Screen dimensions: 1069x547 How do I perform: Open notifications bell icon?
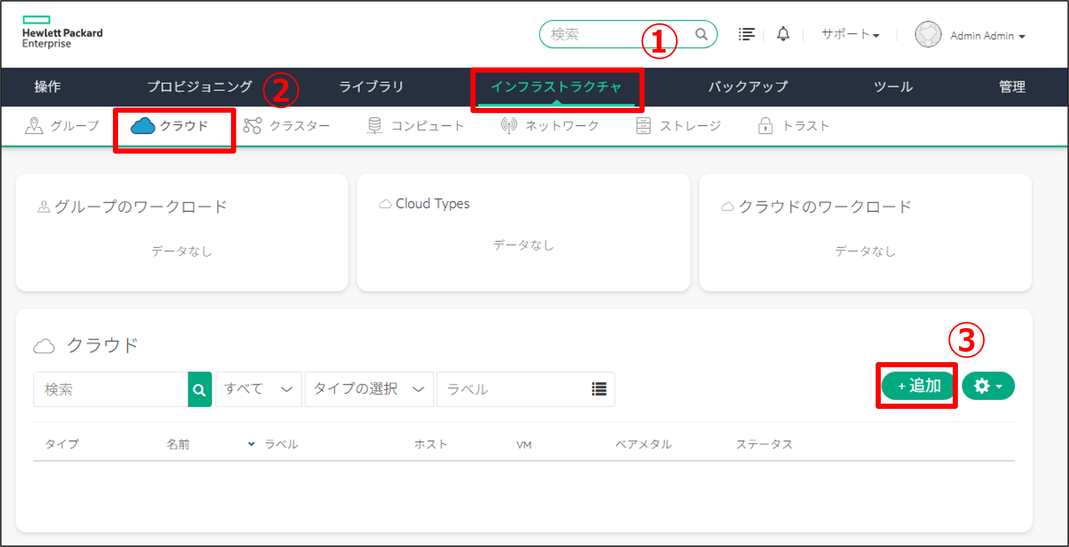[x=783, y=34]
